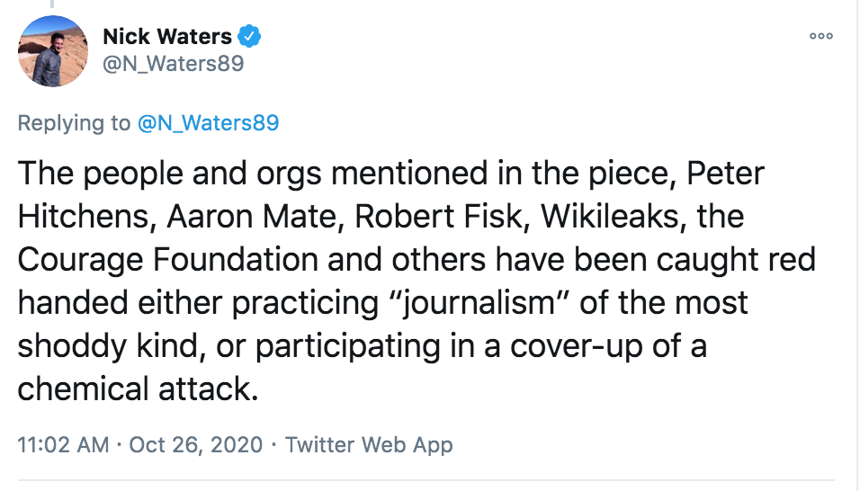The width and height of the screenshot is (860, 491).
Task: Click the 11:02 AM timestamp
Action: (x=63, y=444)
